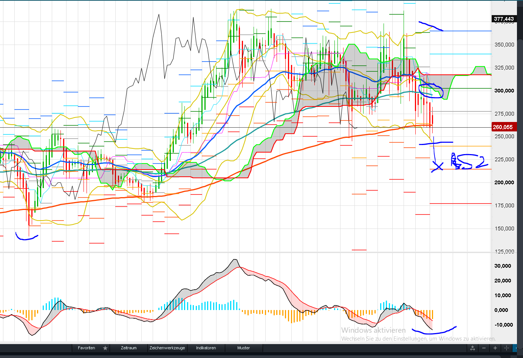Screen dimensions: 523x358
Task: Click the 10,000 indicator axis value
Action: [503, 295]
